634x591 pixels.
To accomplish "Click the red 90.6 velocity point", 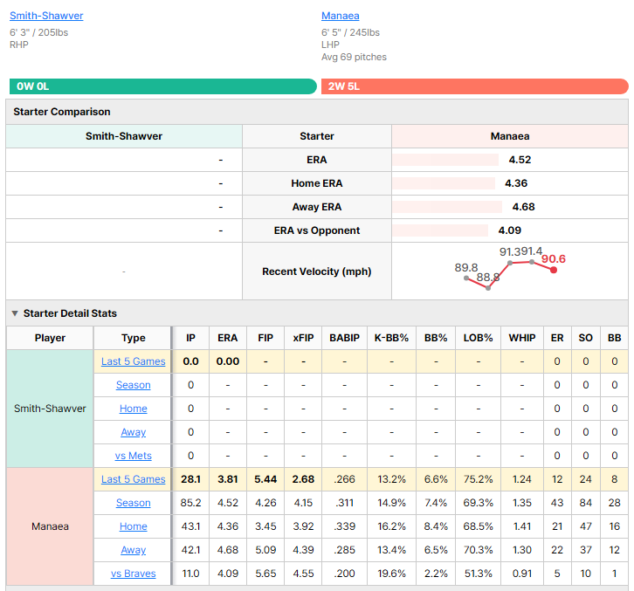I will tap(554, 270).
